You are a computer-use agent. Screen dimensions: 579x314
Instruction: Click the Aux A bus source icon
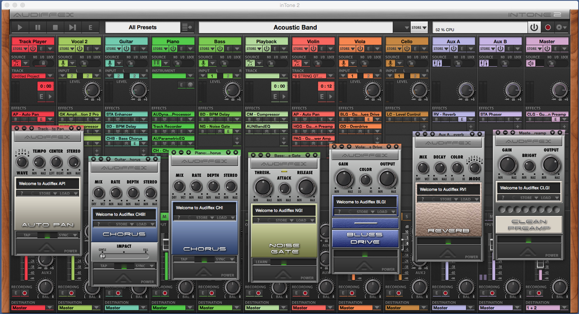click(x=437, y=63)
